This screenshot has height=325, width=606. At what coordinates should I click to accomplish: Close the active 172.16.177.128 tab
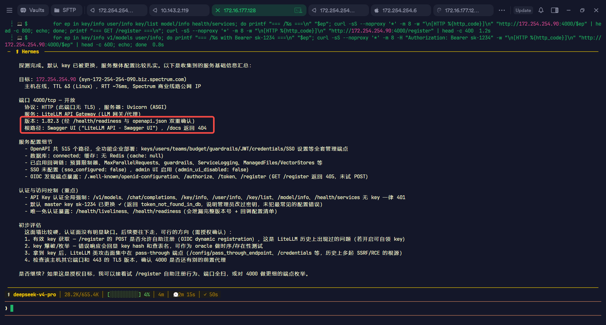click(x=218, y=10)
